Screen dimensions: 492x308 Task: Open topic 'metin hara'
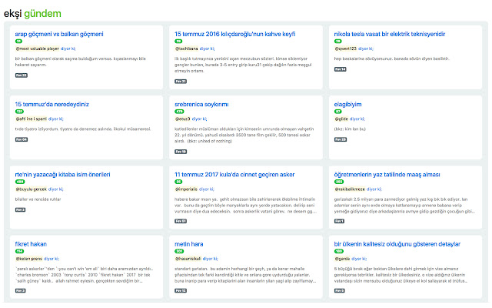tap(188, 244)
